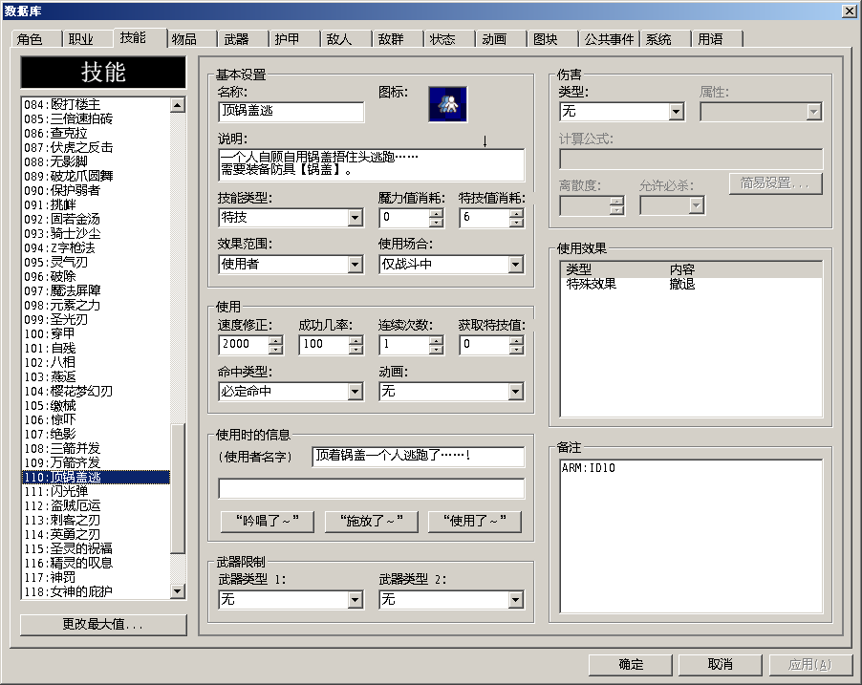Click the 确定 button
862x685 pixels.
[631, 665]
